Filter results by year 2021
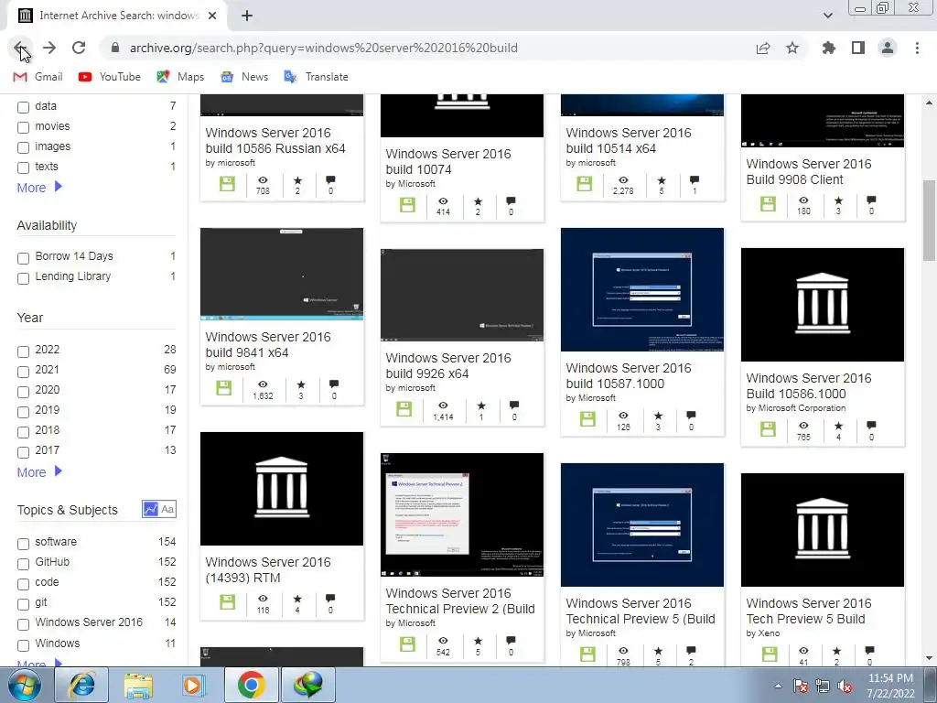This screenshot has height=703, width=937. coord(23,372)
